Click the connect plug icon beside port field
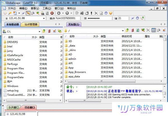 132,18
